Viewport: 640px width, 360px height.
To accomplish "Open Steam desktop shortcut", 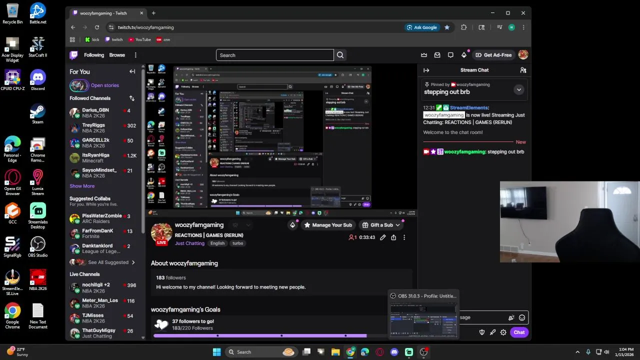I will [x=37, y=114].
